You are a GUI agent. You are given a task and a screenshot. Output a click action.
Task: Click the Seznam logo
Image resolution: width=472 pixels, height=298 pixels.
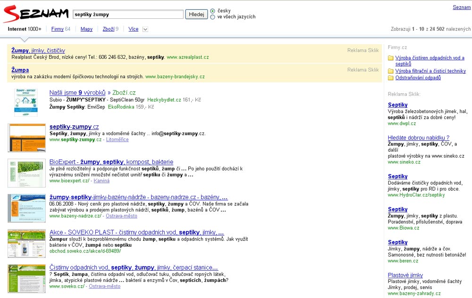click(x=36, y=14)
